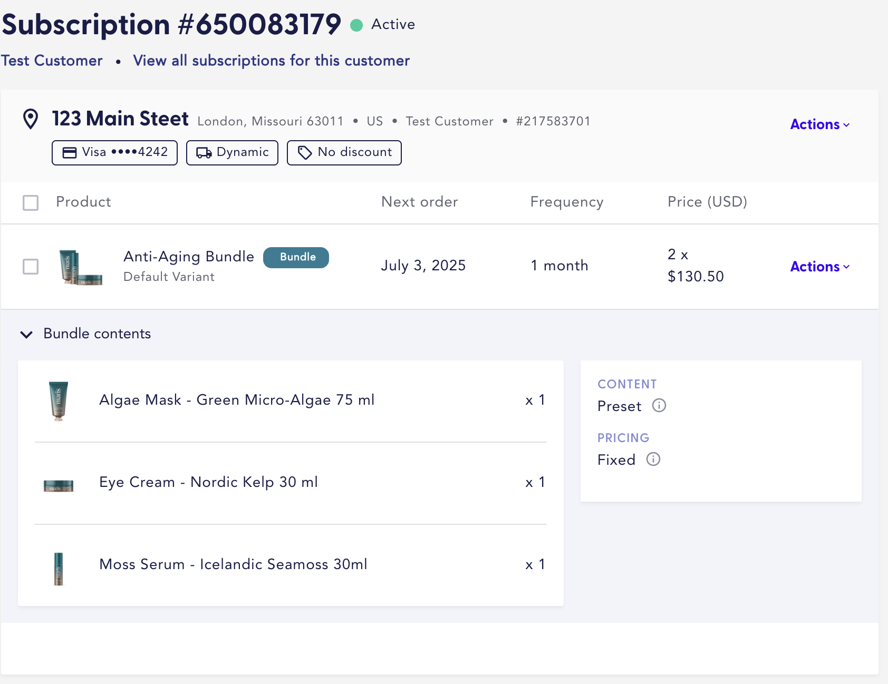888x684 pixels.
Task: Click the No discount button
Action: tap(344, 153)
